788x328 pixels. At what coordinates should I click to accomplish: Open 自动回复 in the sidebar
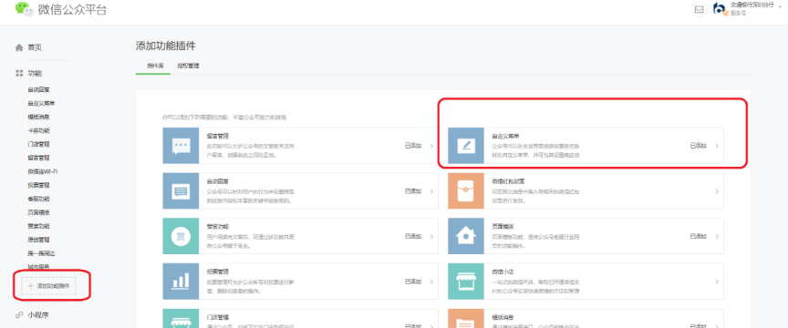click(x=38, y=90)
